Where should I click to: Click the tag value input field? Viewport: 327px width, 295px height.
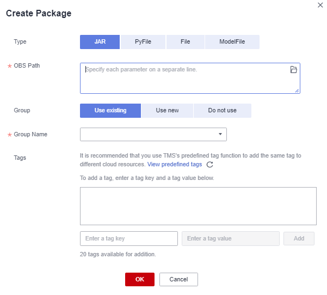(230, 239)
